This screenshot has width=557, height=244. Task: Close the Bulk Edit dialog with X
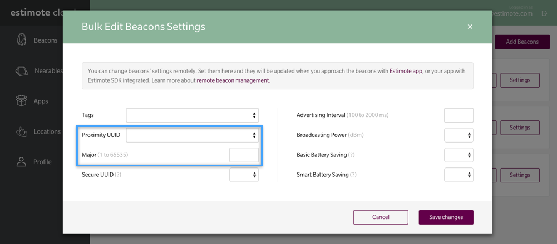[x=470, y=27]
